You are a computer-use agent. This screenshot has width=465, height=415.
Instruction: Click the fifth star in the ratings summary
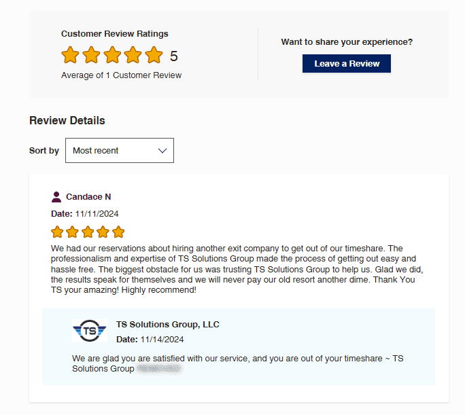(x=154, y=56)
